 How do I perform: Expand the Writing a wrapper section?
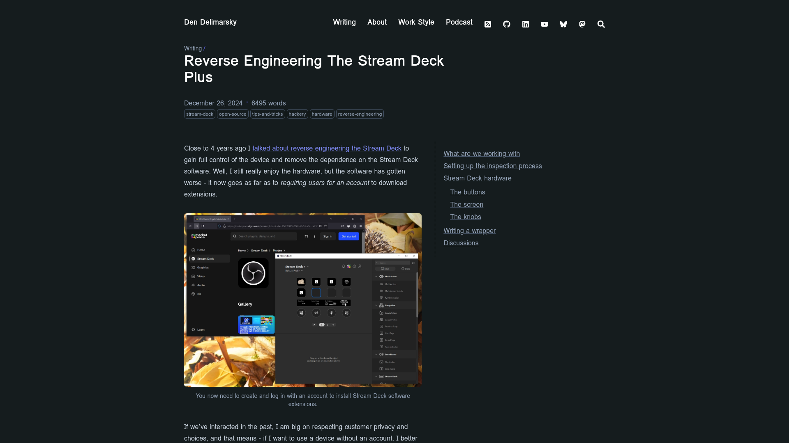tap(469, 231)
